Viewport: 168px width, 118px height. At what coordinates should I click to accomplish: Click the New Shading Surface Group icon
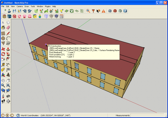point(41,11)
